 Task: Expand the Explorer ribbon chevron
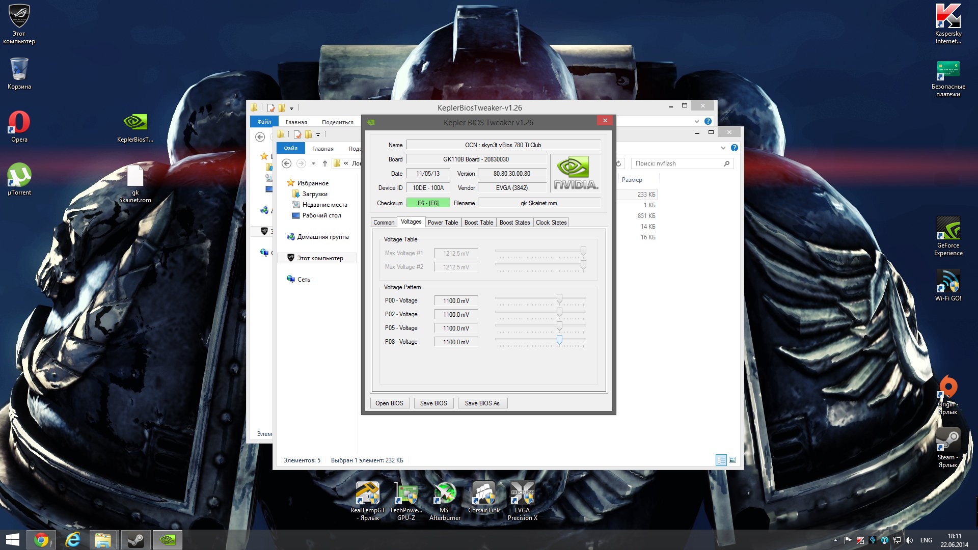723,148
